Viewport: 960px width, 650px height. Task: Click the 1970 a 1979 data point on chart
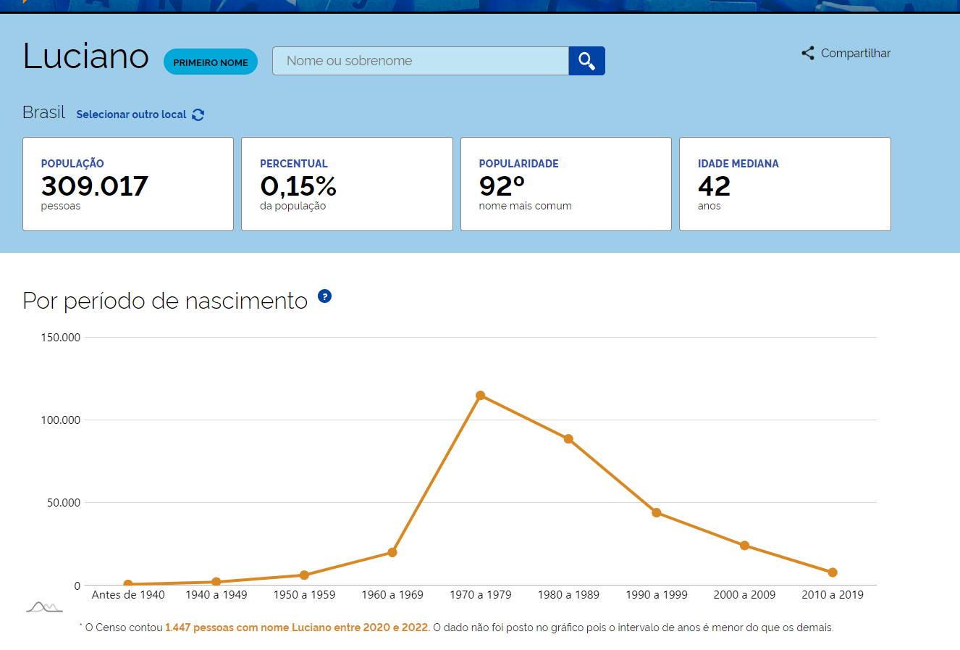[x=481, y=396]
